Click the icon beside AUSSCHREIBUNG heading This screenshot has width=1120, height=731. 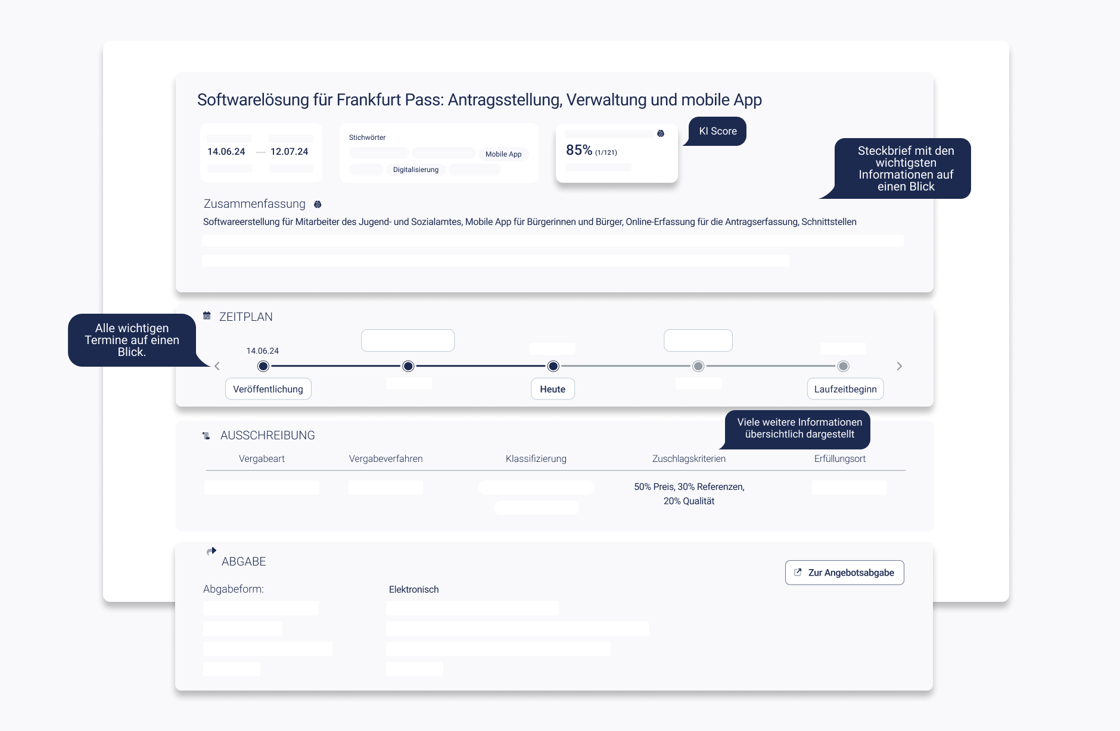[x=206, y=436]
